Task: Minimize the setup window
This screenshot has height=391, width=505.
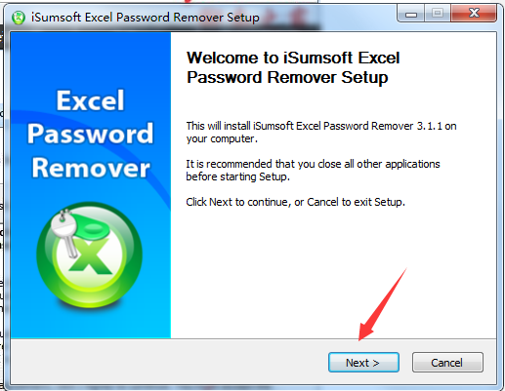Action: [411, 14]
